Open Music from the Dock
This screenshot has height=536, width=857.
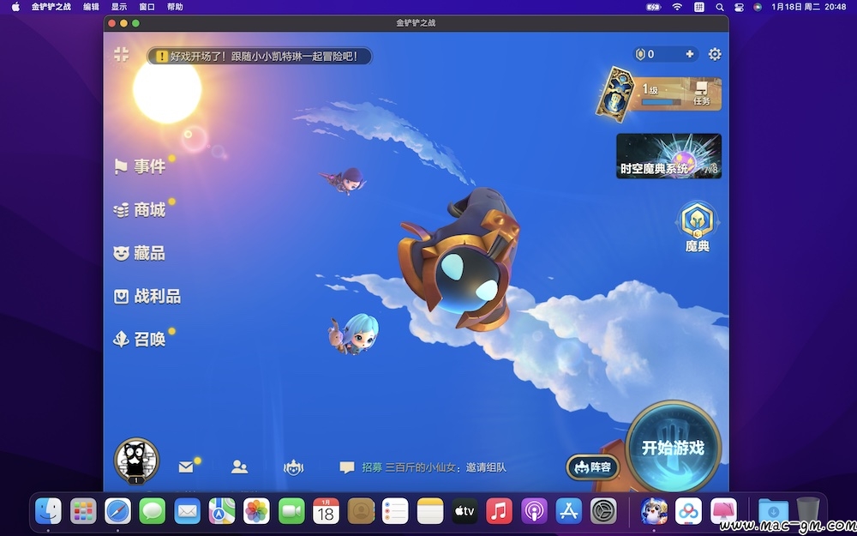coord(500,511)
